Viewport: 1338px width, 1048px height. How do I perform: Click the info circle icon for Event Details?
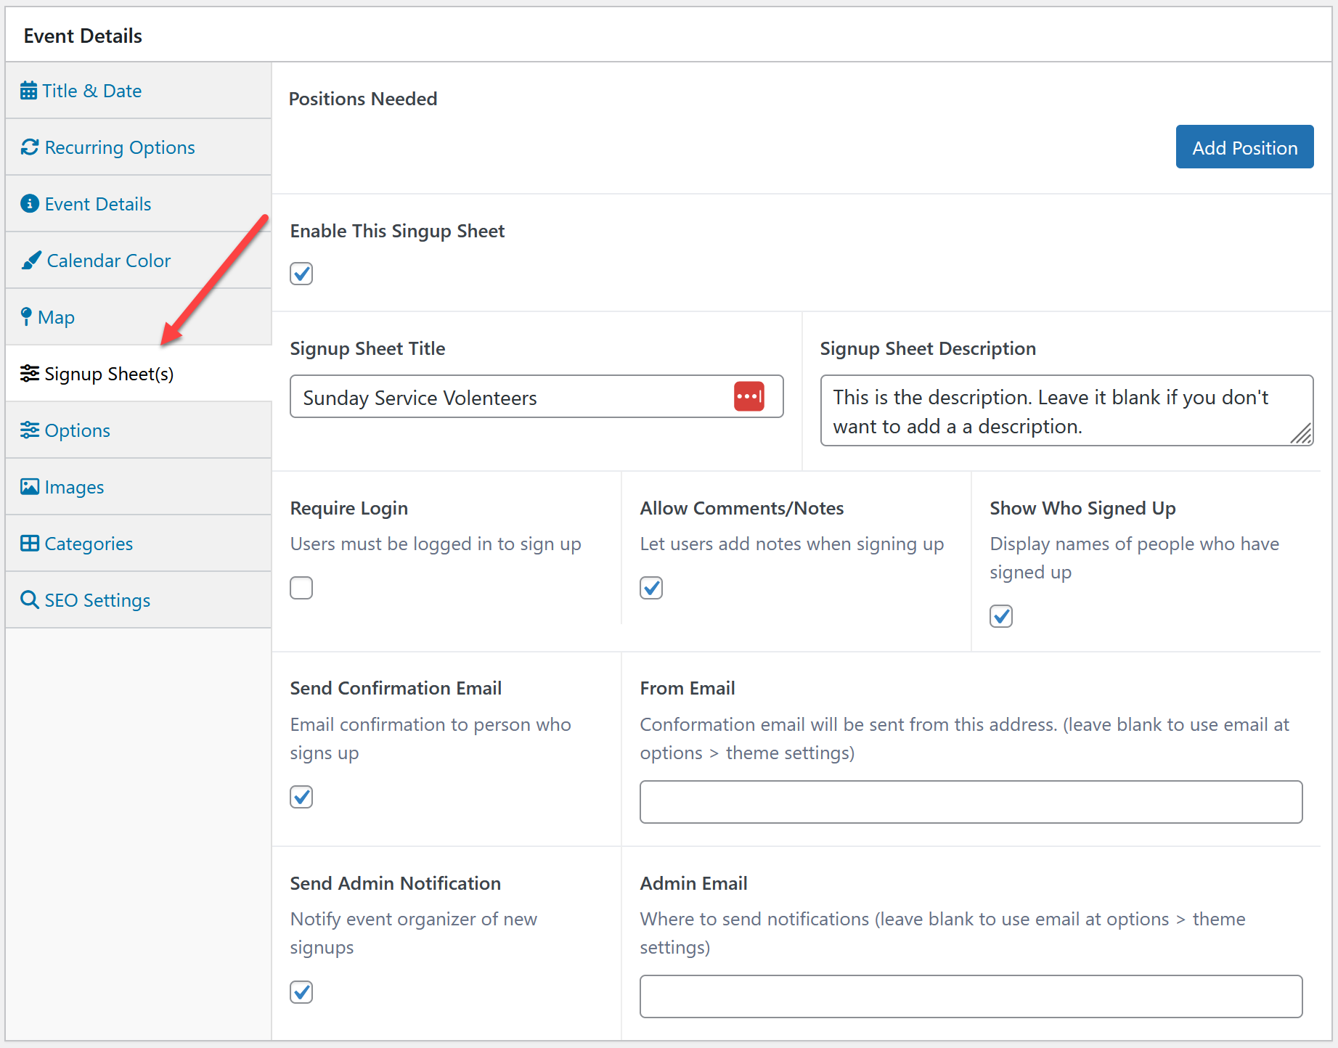[x=30, y=204]
